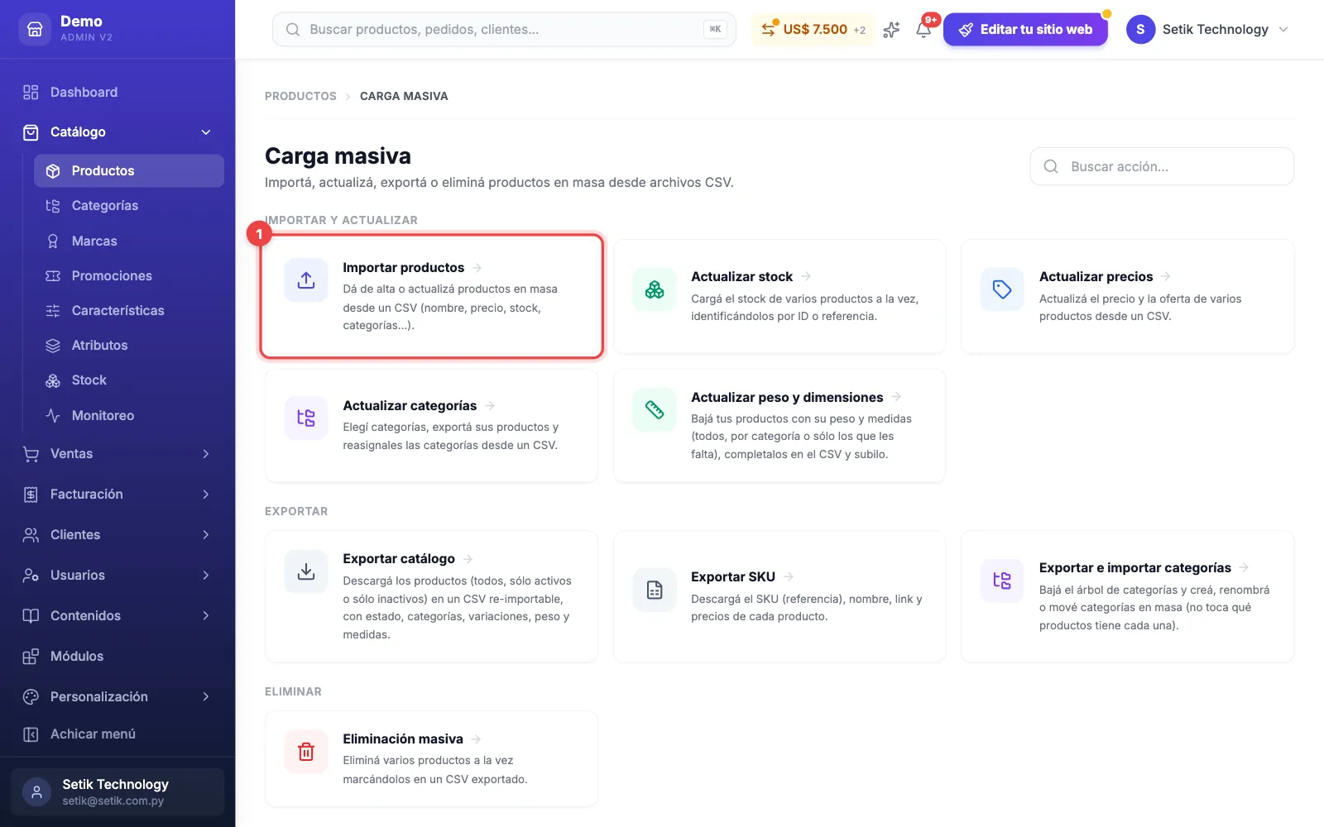Click the PRODUCTOS breadcrumb link
Viewport: 1324px width, 827px height.
[300, 97]
